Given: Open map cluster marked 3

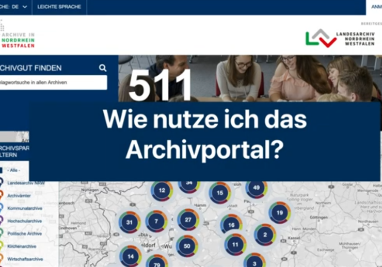Looking at the screenshot, I should 254,261.
